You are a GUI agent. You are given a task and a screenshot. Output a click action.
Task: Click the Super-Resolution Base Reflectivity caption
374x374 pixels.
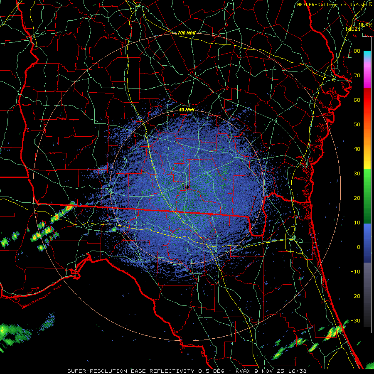pos(187,371)
